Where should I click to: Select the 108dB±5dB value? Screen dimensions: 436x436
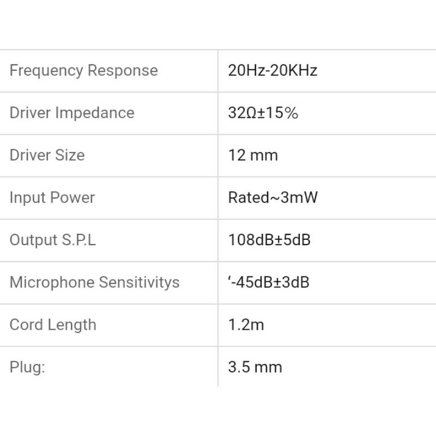tap(269, 240)
